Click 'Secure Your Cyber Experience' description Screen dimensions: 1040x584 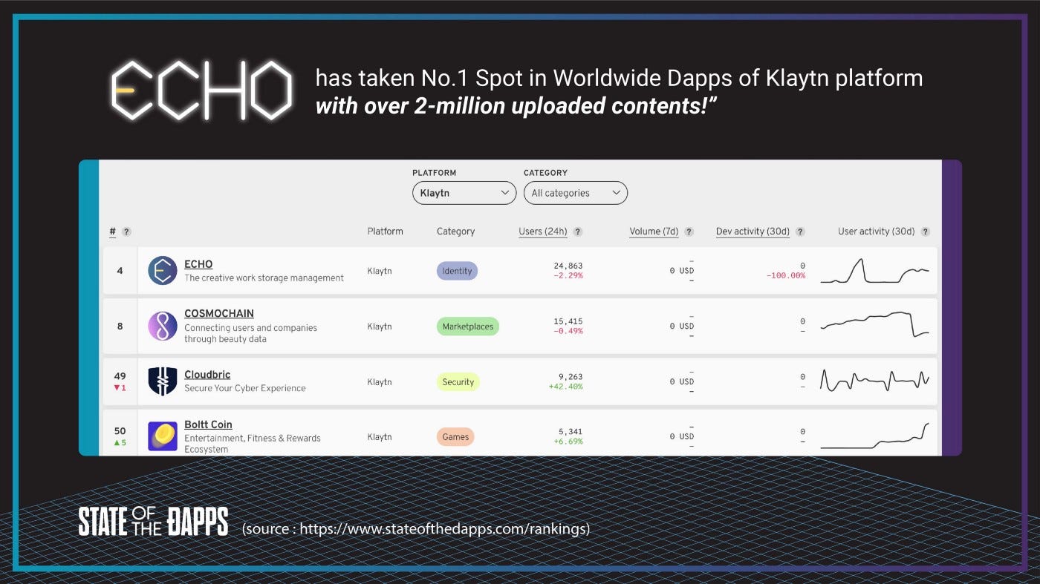pos(245,388)
